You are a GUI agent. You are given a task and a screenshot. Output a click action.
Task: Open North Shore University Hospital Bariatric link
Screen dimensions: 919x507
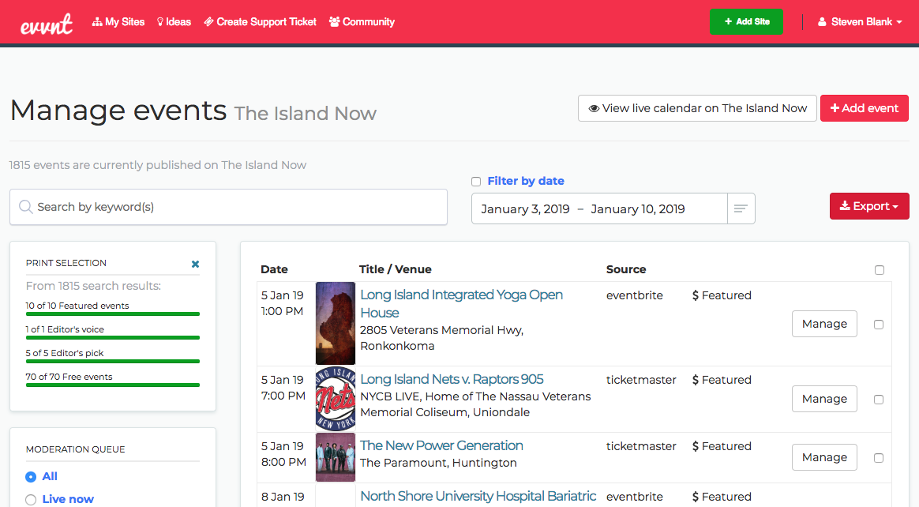[x=478, y=496]
